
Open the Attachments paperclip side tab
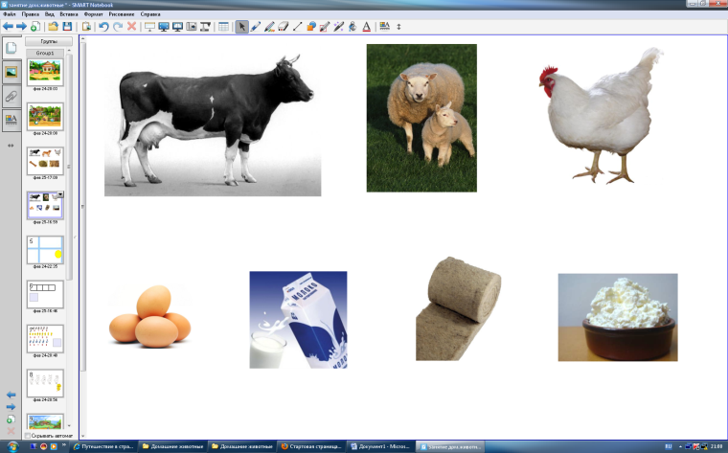coord(11,96)
